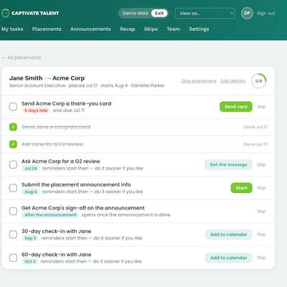The height and width of the screenshot is (287, 287).
Task: Check Get Acme Corp's sign-off task
Action: [13, 211]
